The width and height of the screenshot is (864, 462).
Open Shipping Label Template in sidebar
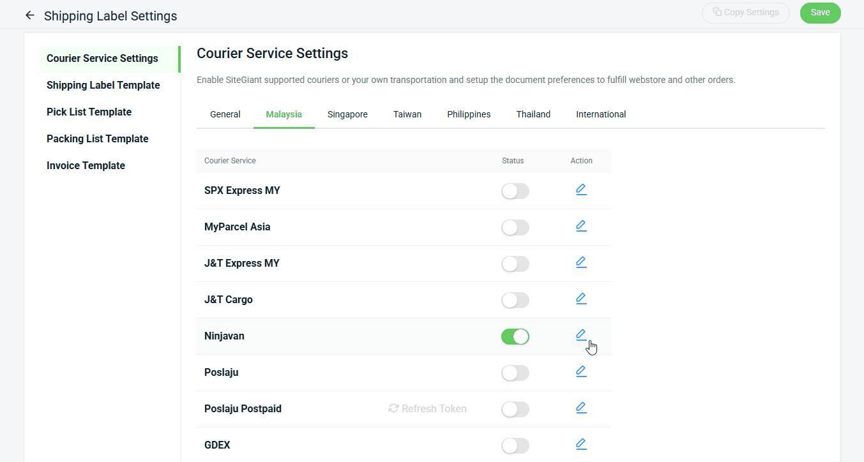tap(103, 86)
